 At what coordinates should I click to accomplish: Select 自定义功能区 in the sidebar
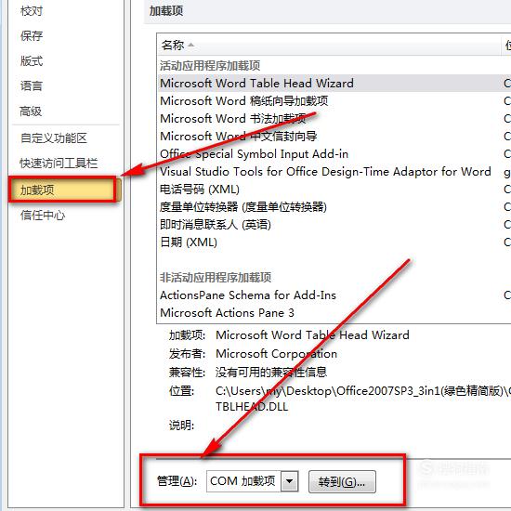[54, 138]
